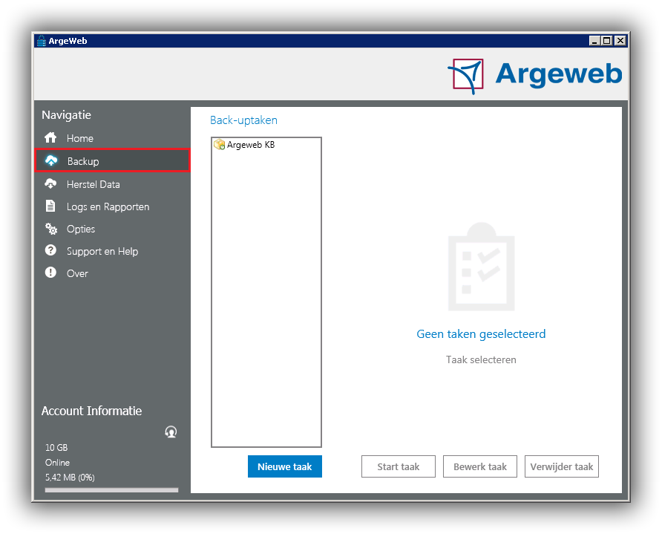Image resolution: width=662 pixels, height=534 pixels.
Task: Open the Home navigation item
Action: click(x=112, y=138)
